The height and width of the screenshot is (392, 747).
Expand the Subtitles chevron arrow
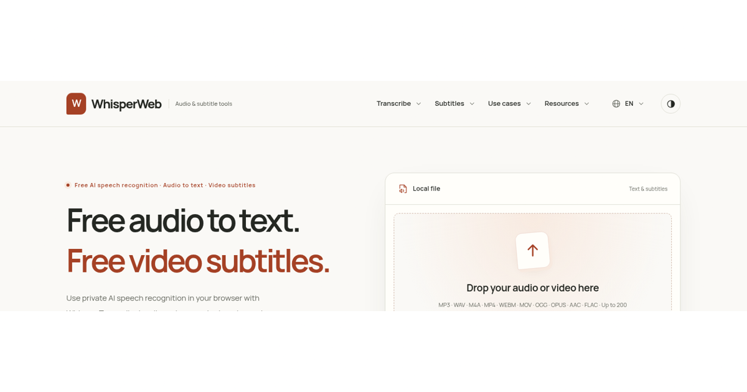click(x=472, y=104)
